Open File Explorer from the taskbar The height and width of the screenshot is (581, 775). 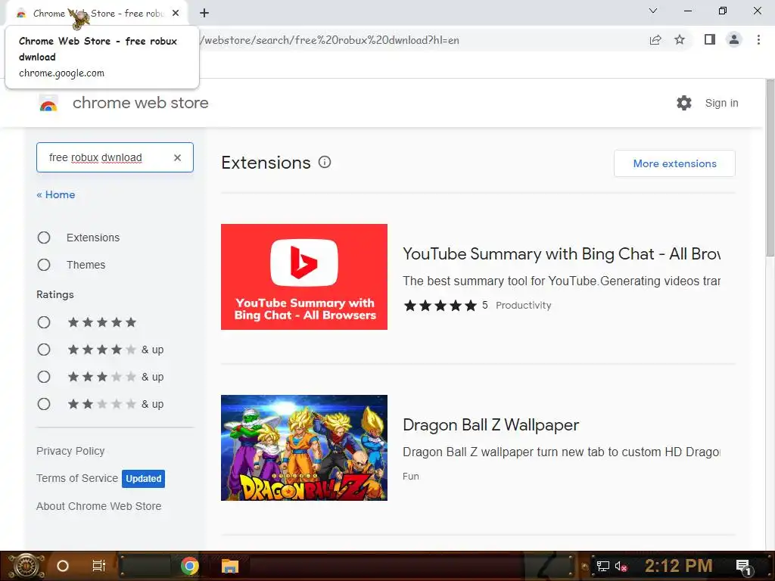230,566
